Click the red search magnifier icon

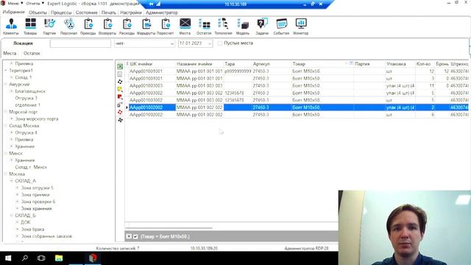120,96
